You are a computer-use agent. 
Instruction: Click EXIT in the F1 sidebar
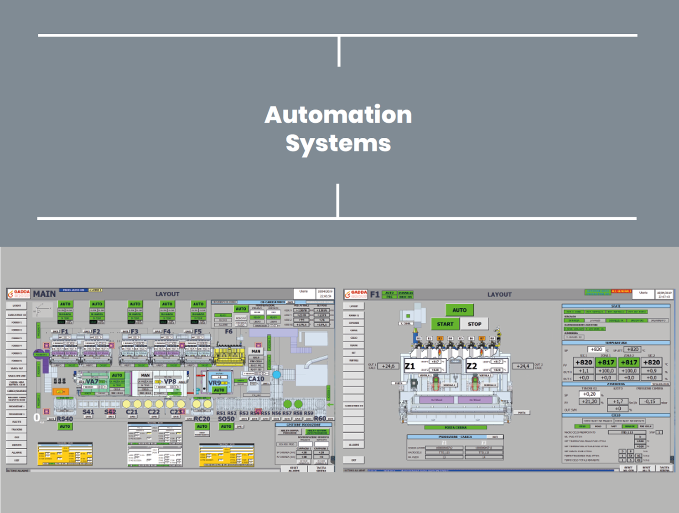coord(354,460)
